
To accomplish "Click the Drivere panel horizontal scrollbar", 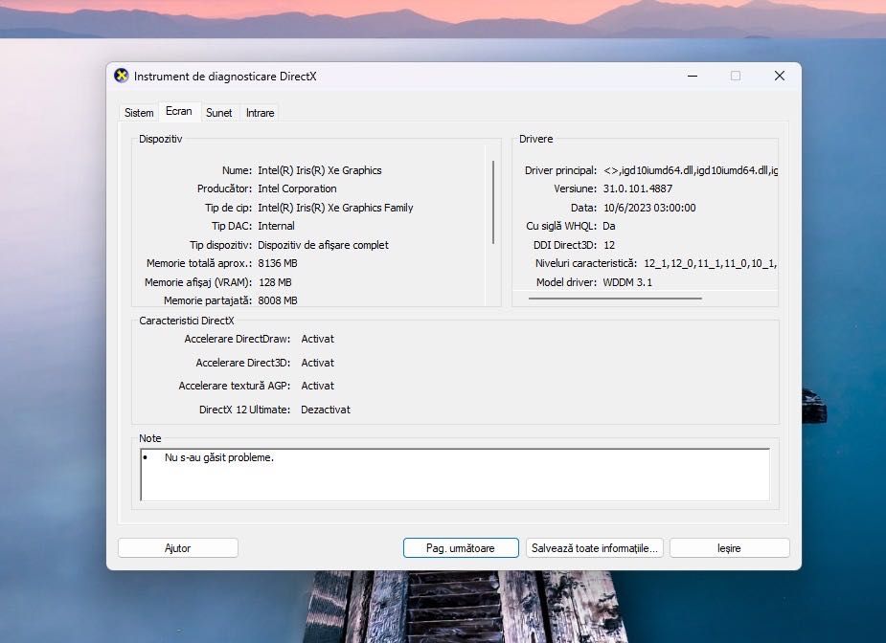I will (615, 299).
